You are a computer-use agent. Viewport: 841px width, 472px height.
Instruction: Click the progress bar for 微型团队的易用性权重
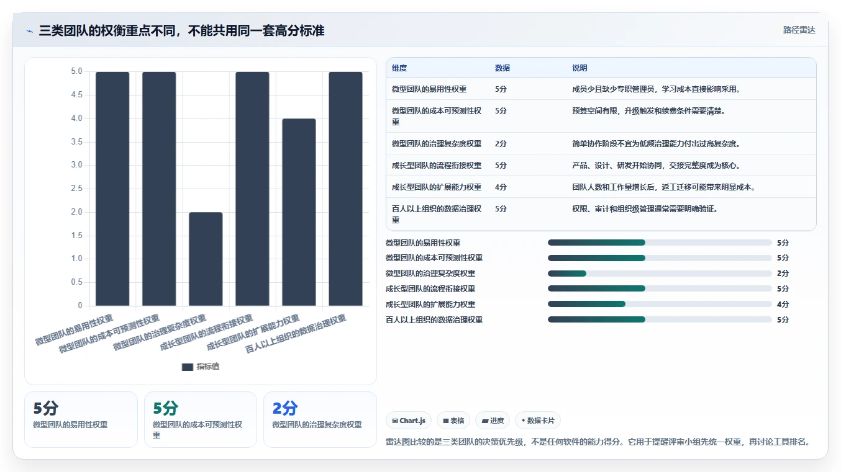tap(660, 243)
